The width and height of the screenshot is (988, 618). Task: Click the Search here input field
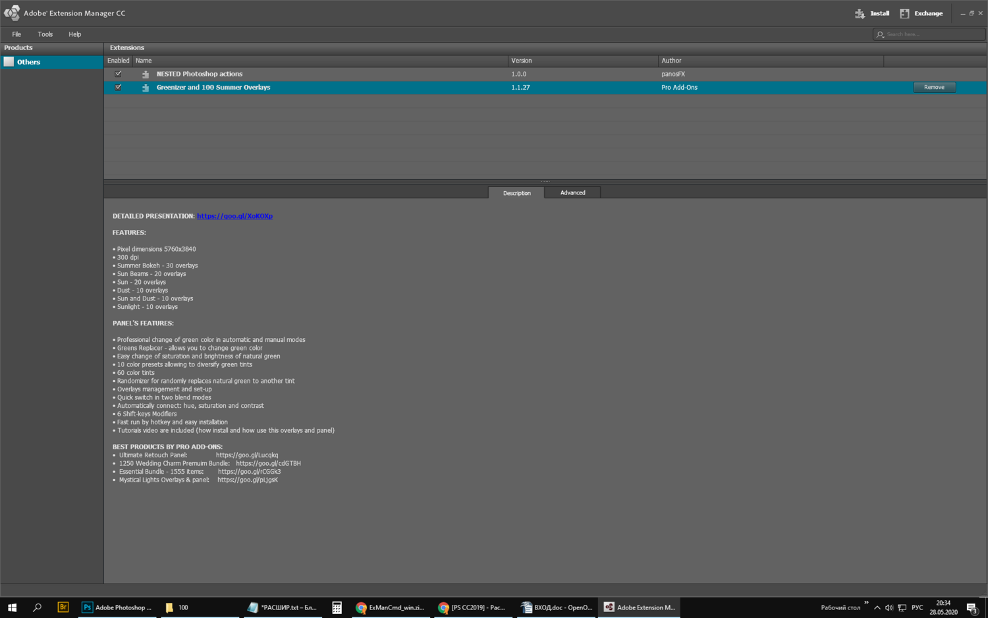(929, 34)
